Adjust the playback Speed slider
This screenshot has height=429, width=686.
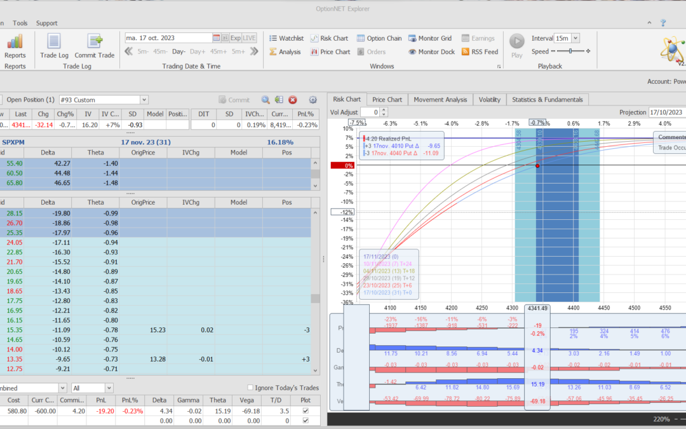pyautogui.click(x=570, y=51)
